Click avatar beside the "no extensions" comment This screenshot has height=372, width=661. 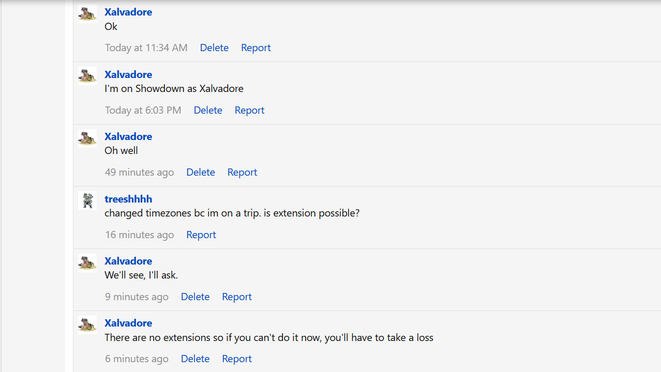(x=87, y=325)
